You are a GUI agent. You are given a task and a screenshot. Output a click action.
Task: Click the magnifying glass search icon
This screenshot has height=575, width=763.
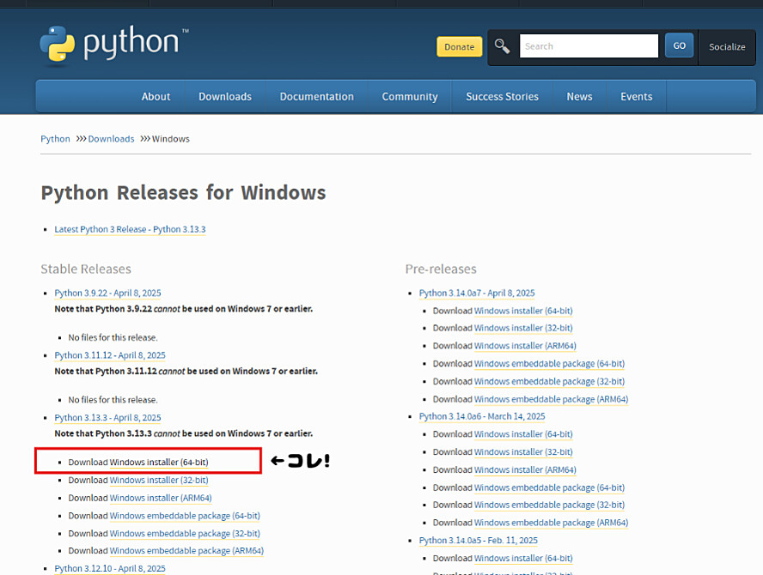(x=502, y=46)
